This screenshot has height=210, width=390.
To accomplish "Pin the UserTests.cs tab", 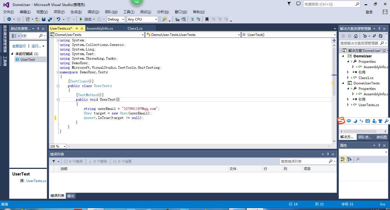I will (x=77, y=29).
